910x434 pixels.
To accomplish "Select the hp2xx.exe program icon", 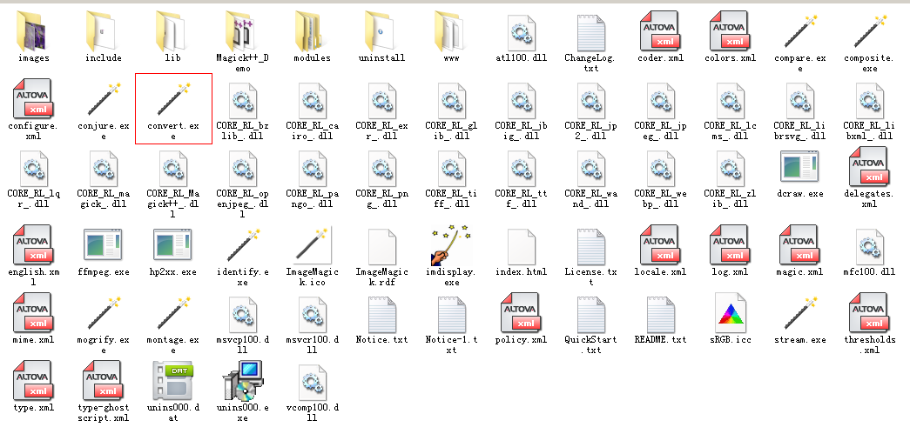I will click(x=173, y=244).
